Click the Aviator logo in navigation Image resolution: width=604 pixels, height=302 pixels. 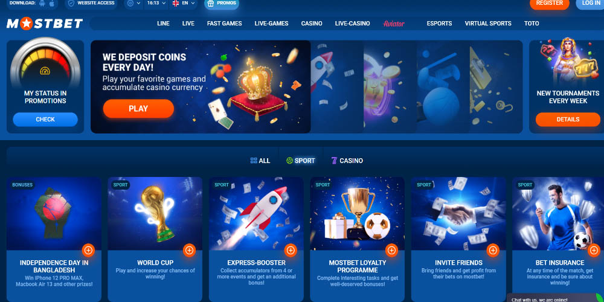(x=394, y=24)
